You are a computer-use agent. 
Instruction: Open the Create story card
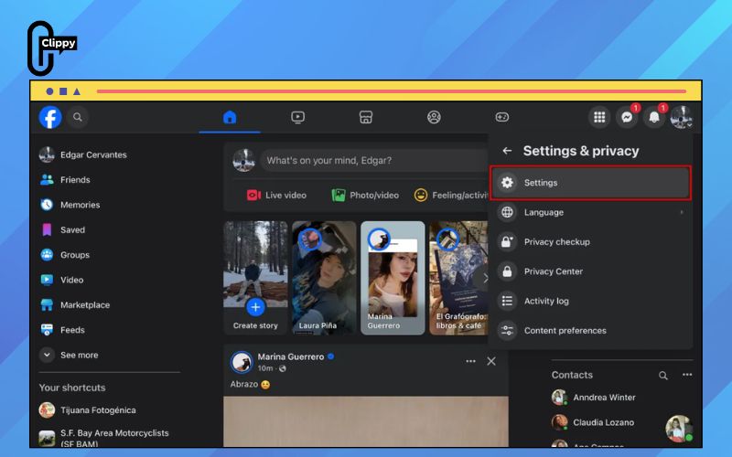[255, 278]
